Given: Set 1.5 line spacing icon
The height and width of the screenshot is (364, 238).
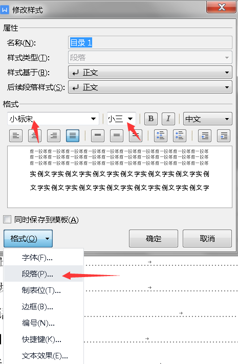Looking at the screenshot, I should pyautogui.click(x=117, y=135).
